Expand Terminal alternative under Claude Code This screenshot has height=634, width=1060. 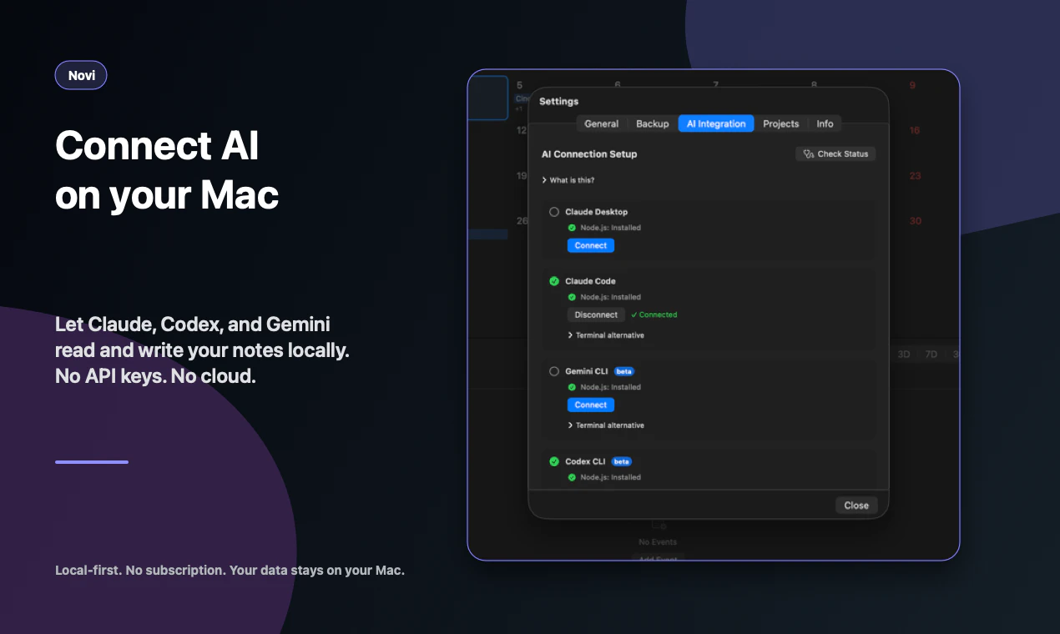pyautogui.click(x=606, y=335)
